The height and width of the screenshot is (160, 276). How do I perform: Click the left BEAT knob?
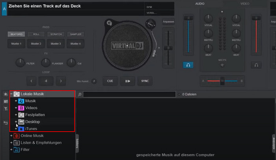pyautogui.click(x=209, y=48)
